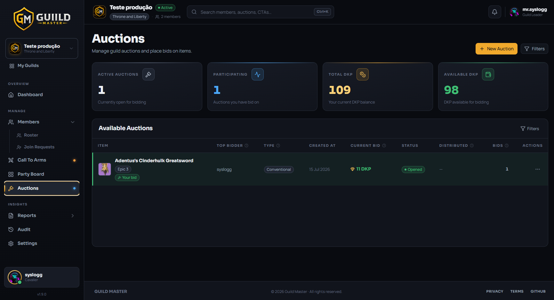Click the Adentus's Cinderhulk Greatsword item thumbnail
The height and width of the screenshot is (300, 554).
pyautogui.click(x=105, y=169)
